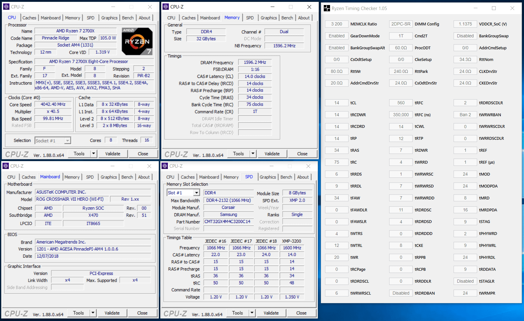Click Validate in the CPU tab window
This screenshot has height=321, width=524.
(113, 154)
